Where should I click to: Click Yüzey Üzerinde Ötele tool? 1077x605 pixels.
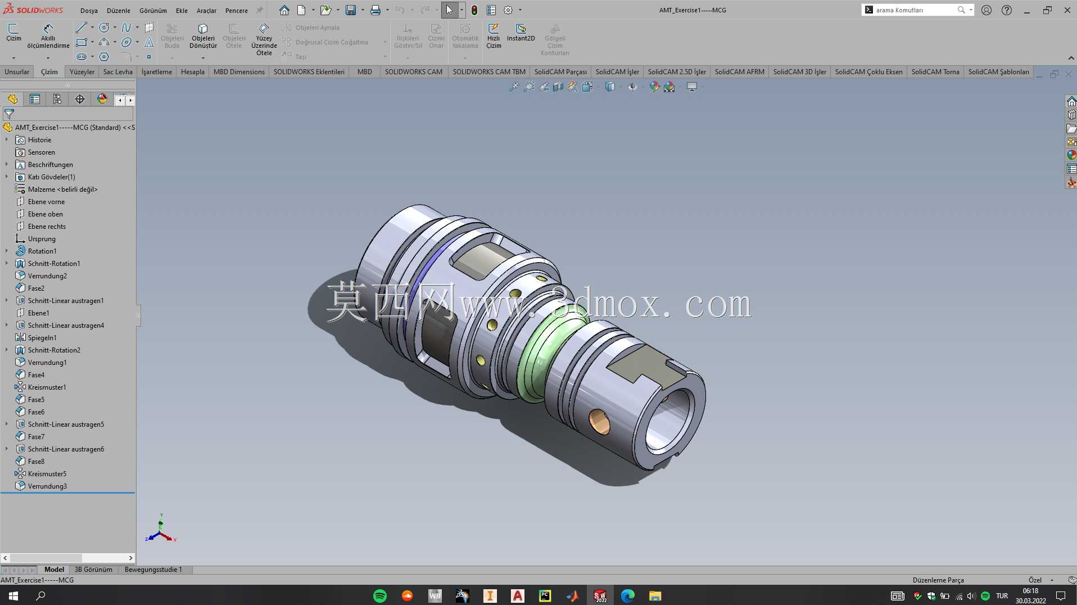264,39
